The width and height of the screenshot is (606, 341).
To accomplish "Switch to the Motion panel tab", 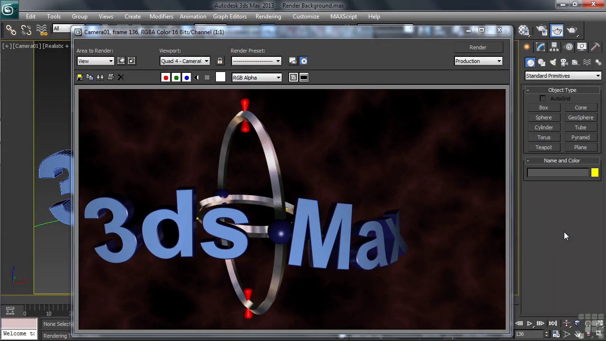I will pyautogui.click(x=569, y=46).
